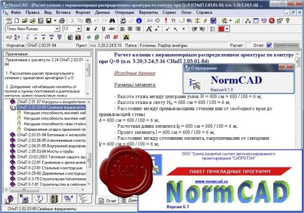
Task: Click the first Open folder icon
Action: 25,21
